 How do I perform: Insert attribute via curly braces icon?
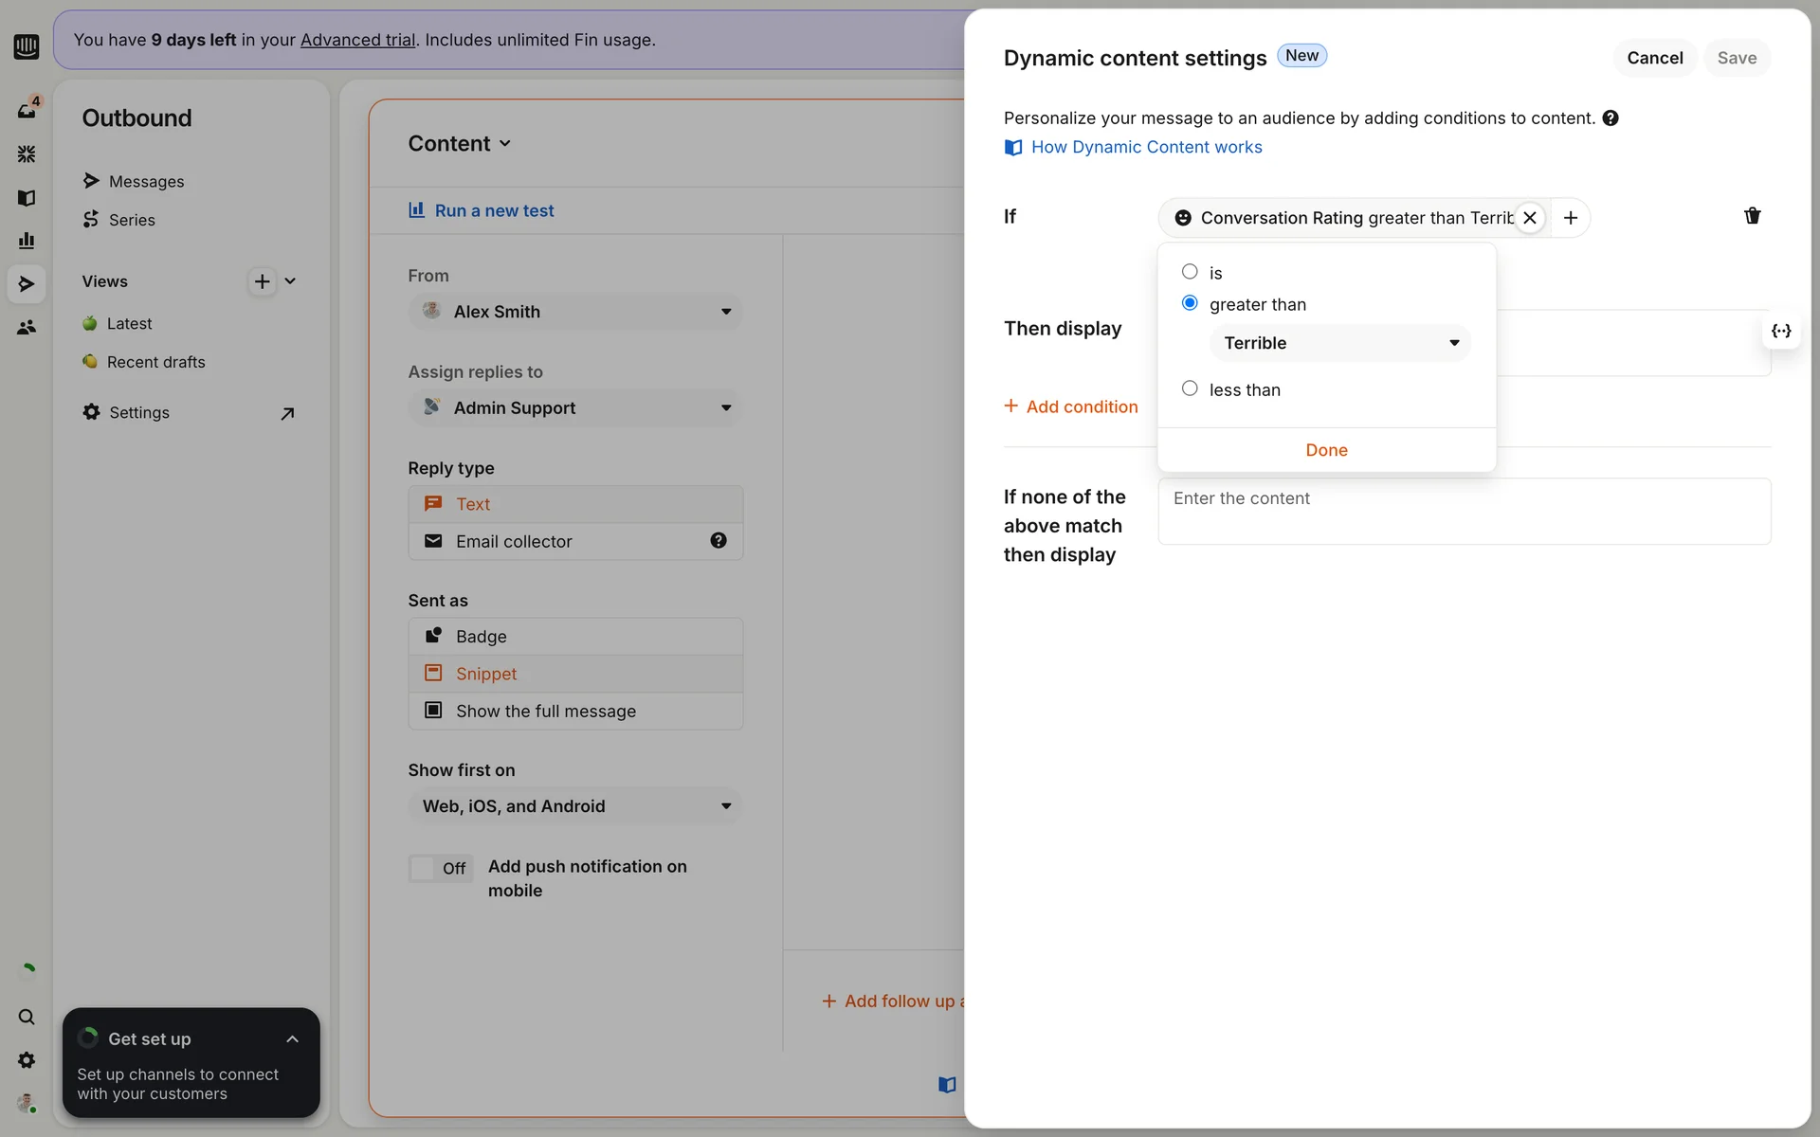pyautogui.click(x=1781, y=331)
